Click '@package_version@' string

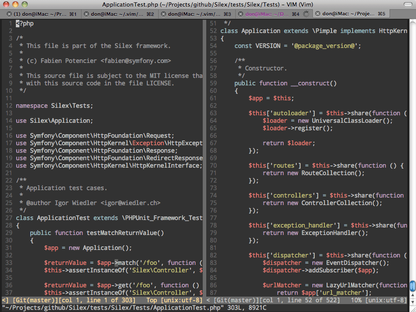point(324,46)
